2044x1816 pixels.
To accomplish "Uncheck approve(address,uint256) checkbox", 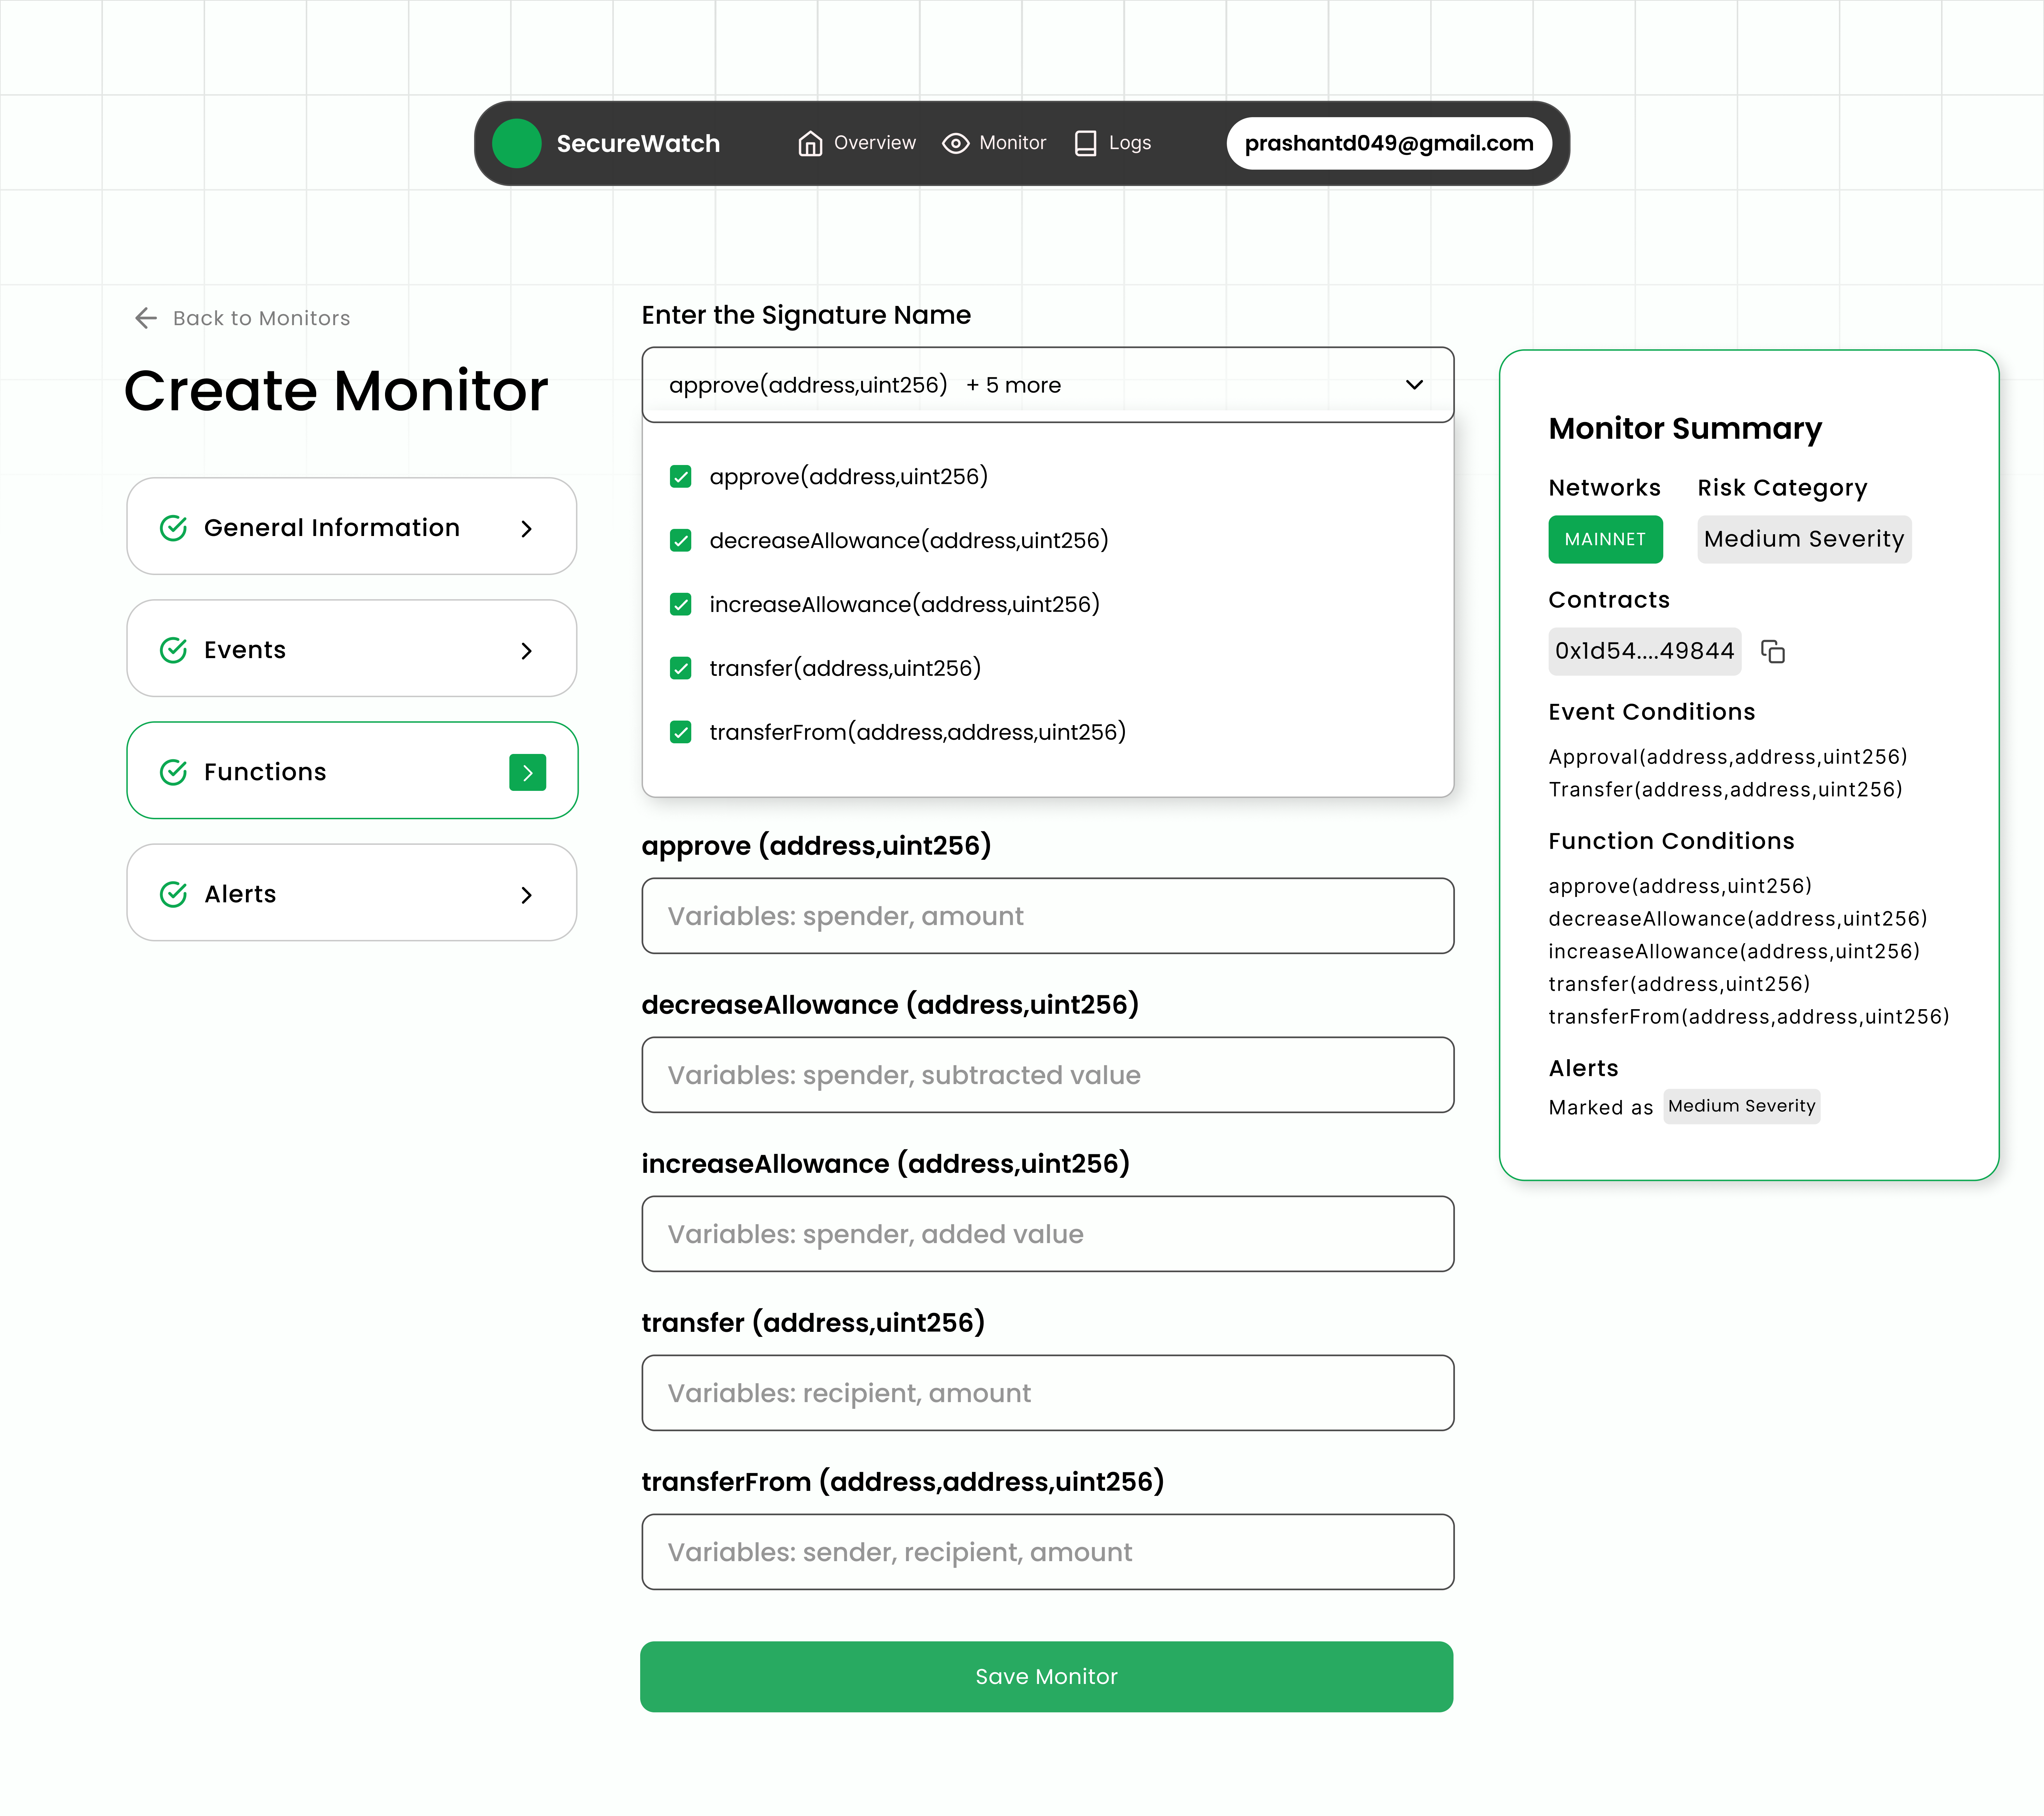I will [681, 476].
